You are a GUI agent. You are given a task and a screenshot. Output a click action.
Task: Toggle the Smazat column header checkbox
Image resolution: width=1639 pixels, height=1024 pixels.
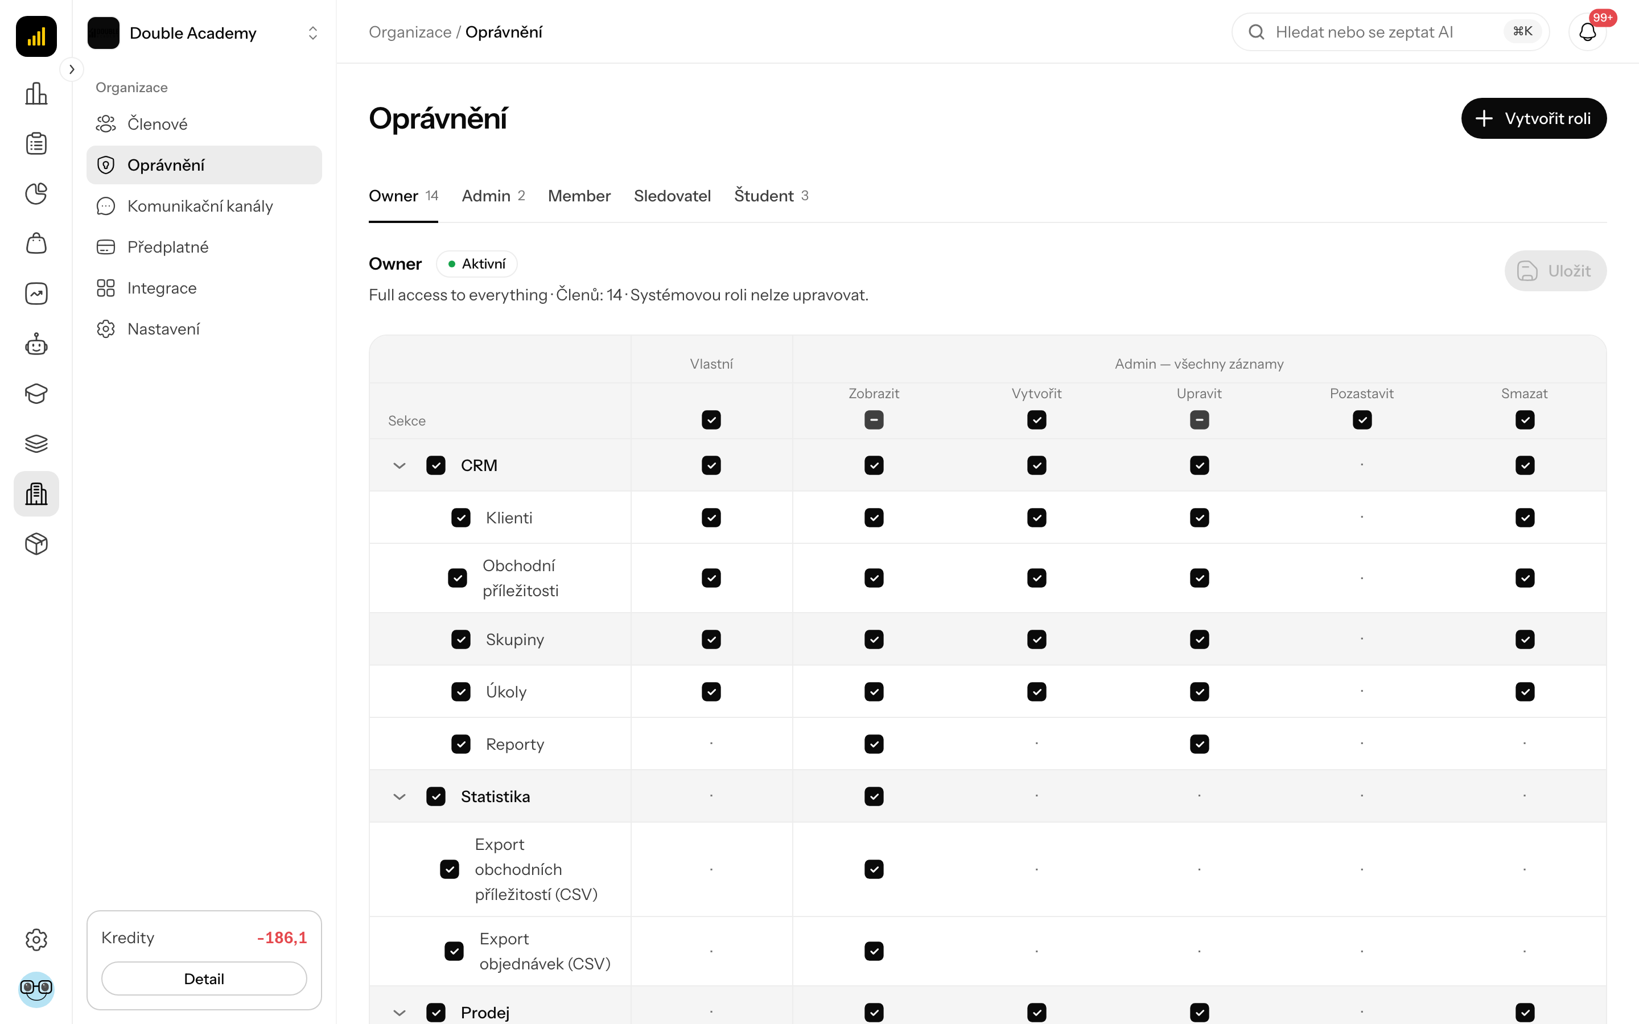point(1525,420)
